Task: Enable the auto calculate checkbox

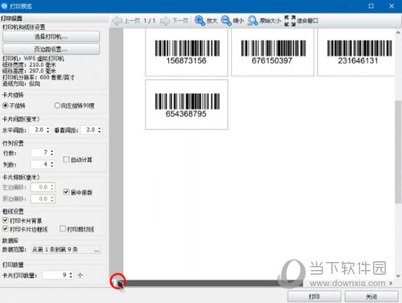Action: 66,159
